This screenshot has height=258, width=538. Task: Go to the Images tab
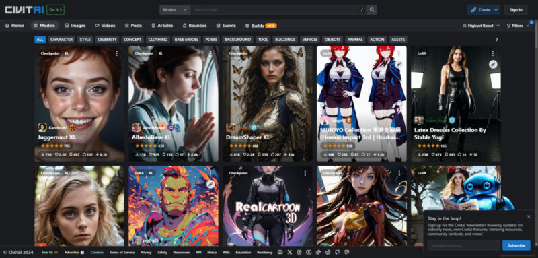click(x=75, y=26)
